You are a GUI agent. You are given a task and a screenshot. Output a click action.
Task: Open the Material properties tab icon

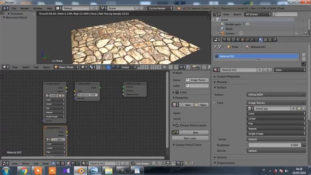coord(261,40)
